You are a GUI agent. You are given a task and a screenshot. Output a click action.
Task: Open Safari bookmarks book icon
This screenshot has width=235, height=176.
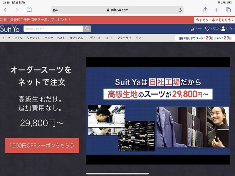click(29, 10)
